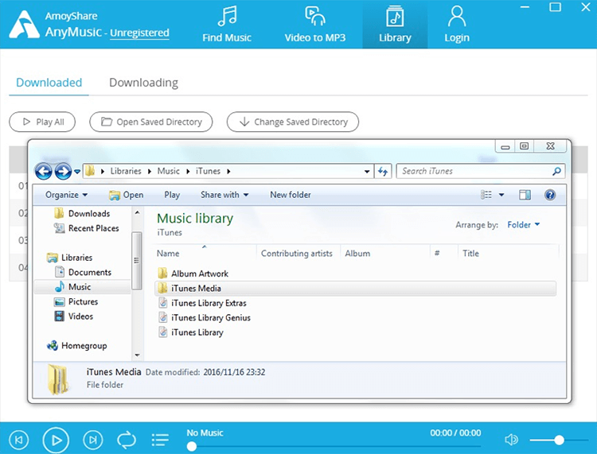This screenshot has height=454, width=597.
Task: Toggle repeat mode
Action: (127, 440)
